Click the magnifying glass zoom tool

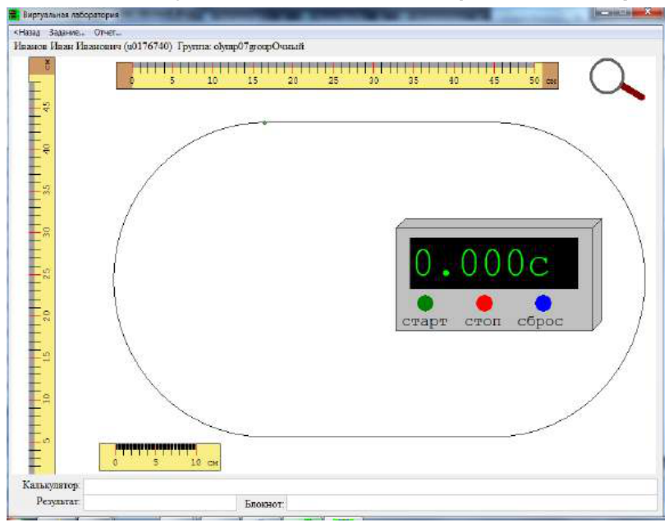(x=616, y=79)
